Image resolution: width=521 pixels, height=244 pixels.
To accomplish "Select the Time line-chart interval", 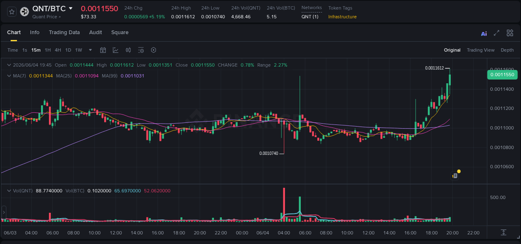I will pyautogui.click(x=13, y=50).
